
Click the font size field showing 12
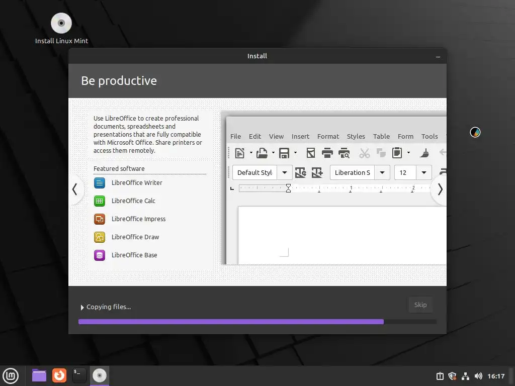coord(405,173)
